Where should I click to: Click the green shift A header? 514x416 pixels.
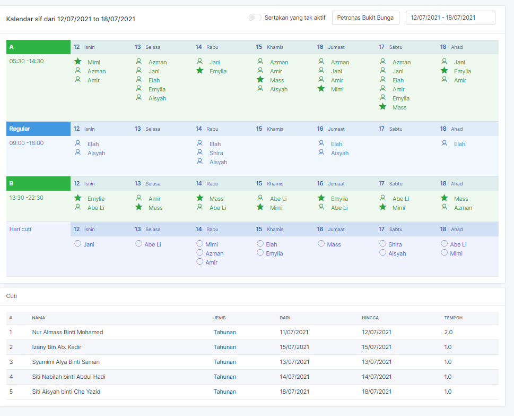38,47
